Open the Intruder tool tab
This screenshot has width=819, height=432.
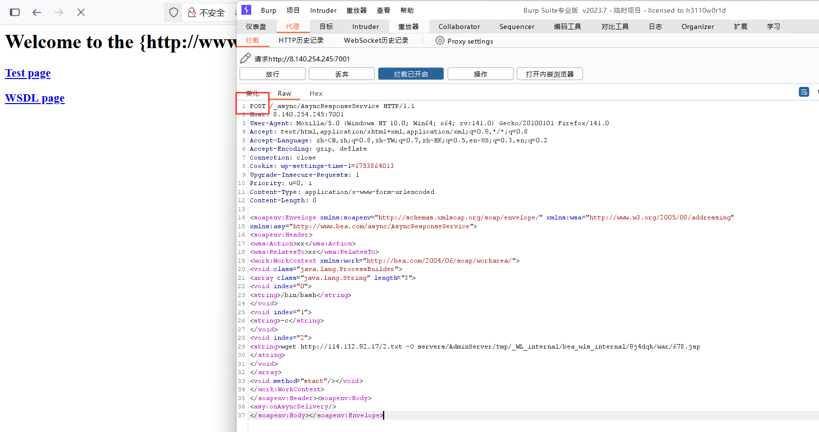click(x=366, y=27)
